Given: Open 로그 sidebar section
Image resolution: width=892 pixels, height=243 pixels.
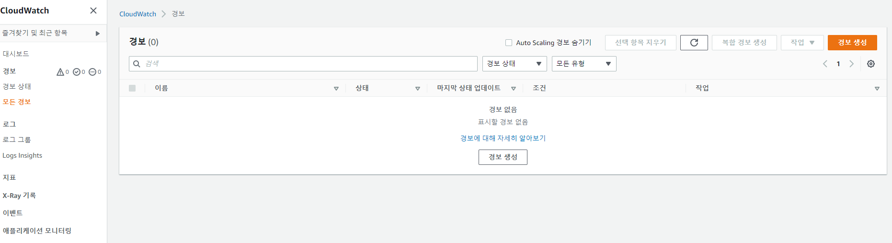Looking at the screenshot, I should [10, 124].
